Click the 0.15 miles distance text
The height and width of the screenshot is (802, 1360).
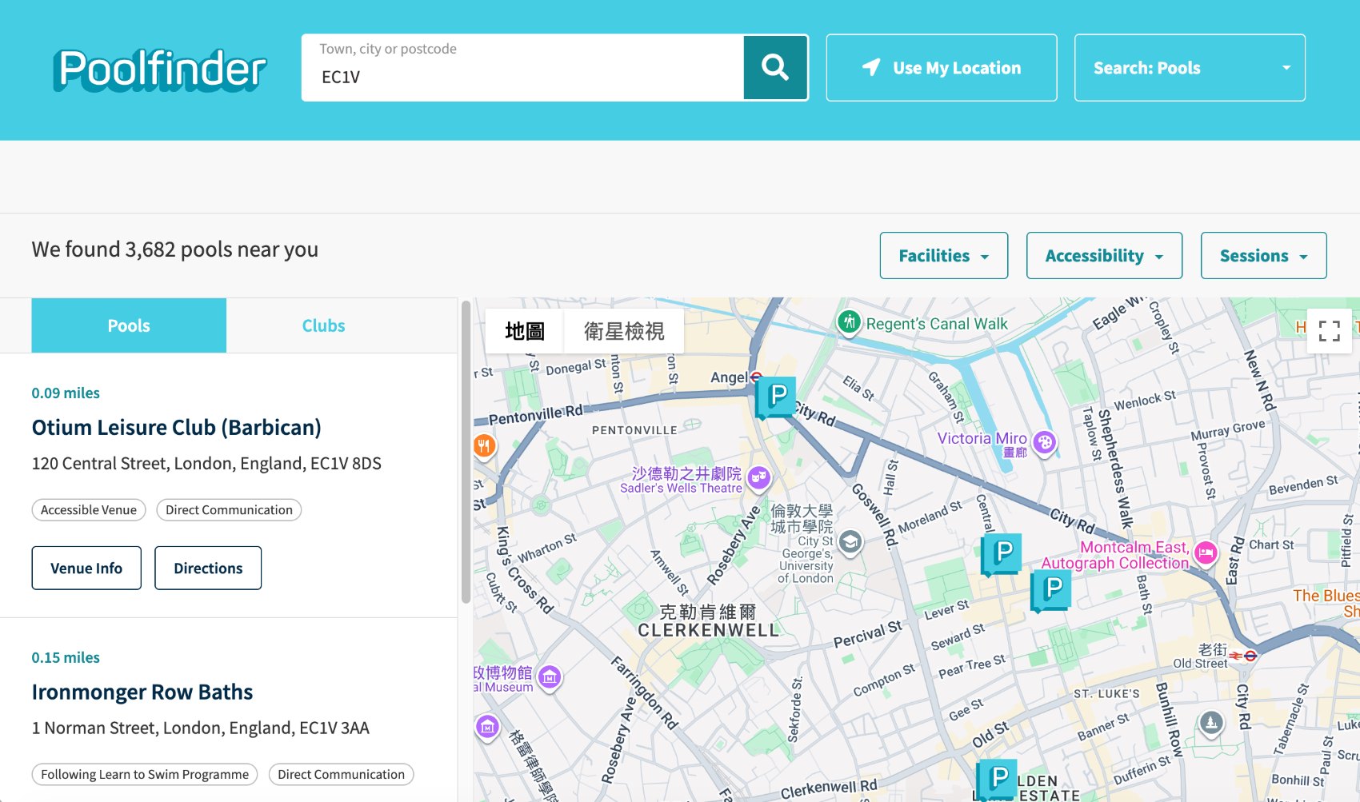point(66,657)
